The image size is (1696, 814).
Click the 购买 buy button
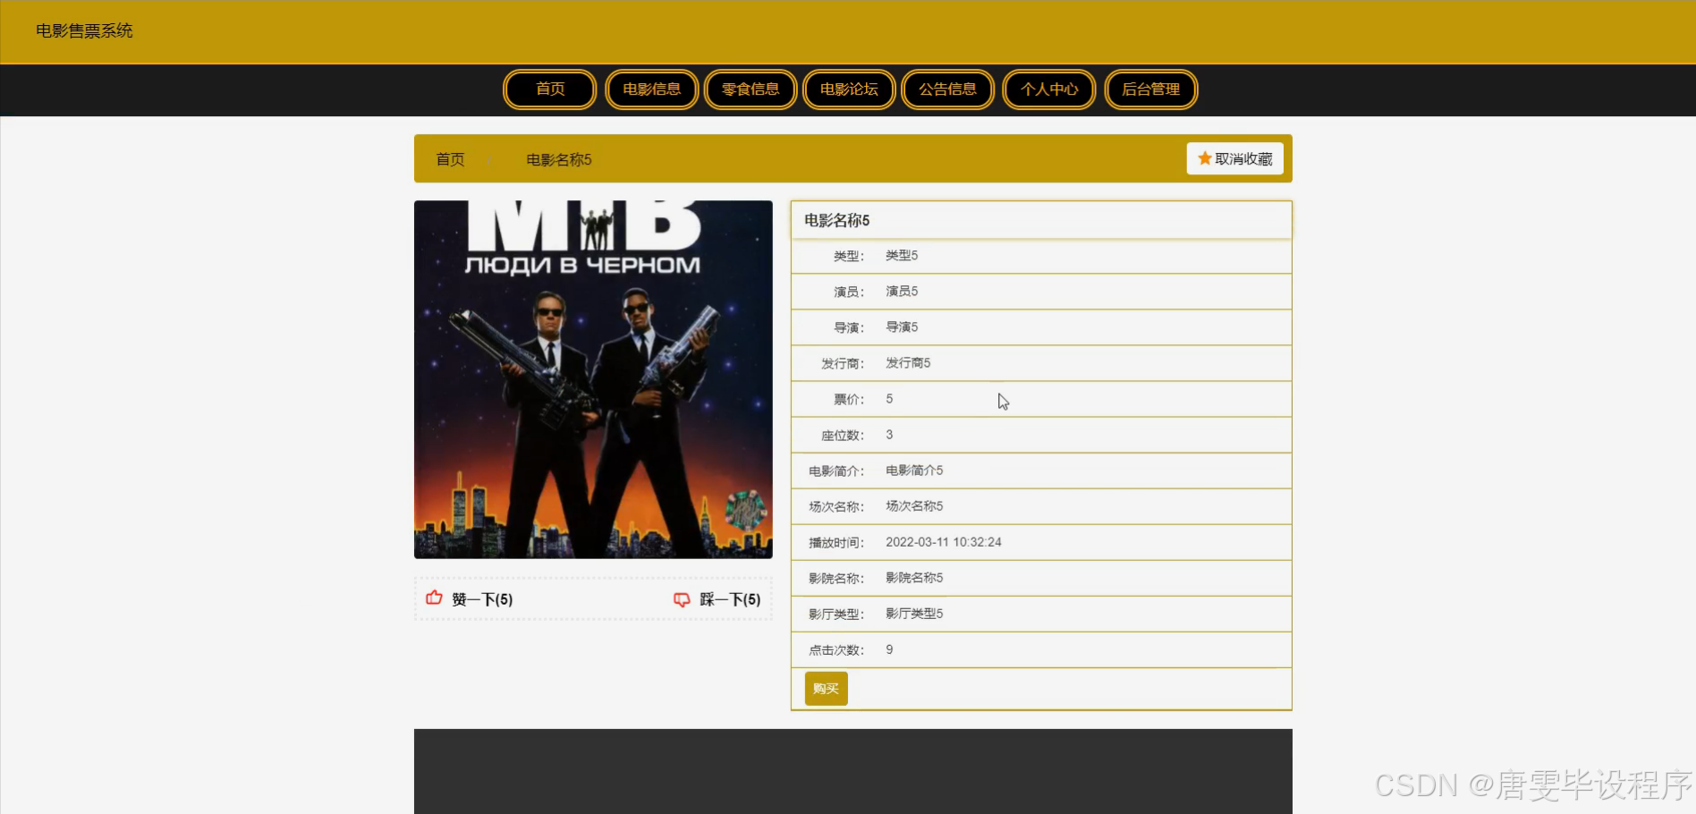point(826,689)
